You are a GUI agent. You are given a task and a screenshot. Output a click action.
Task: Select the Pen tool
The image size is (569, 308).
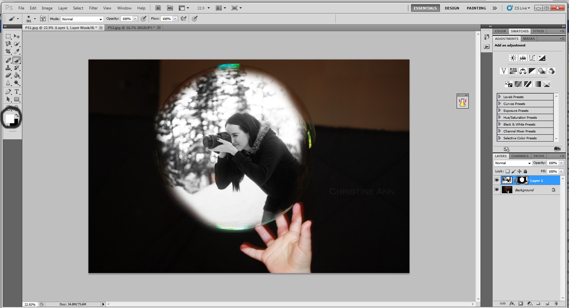pos(8,92)
